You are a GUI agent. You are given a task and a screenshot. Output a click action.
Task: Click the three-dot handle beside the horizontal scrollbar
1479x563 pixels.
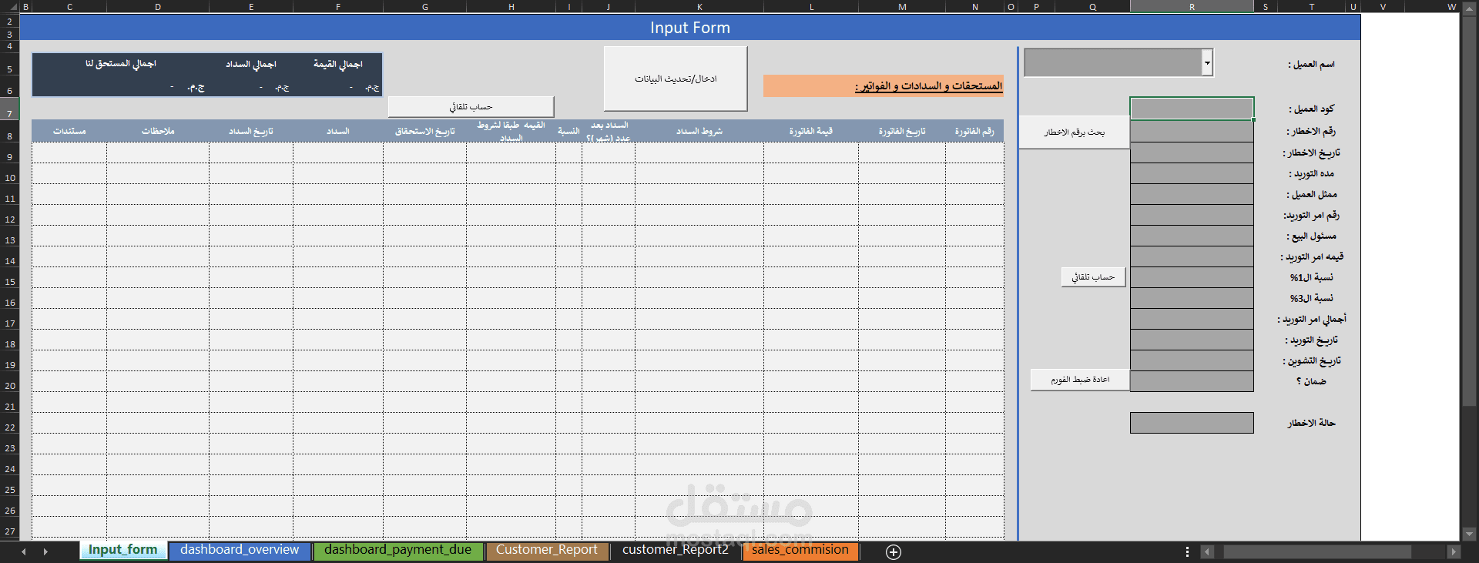point(1187,551)
